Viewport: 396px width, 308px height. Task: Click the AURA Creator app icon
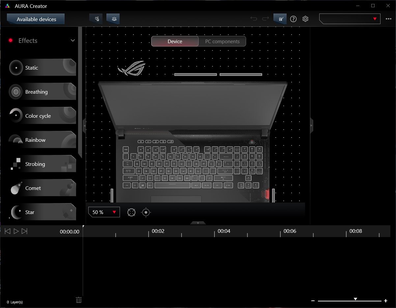coord(8,6)
